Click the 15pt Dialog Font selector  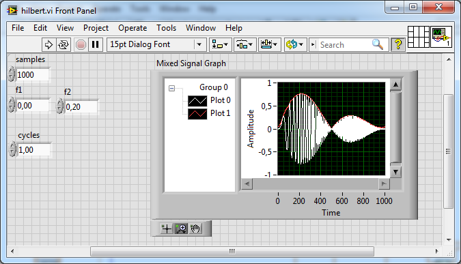156,44
